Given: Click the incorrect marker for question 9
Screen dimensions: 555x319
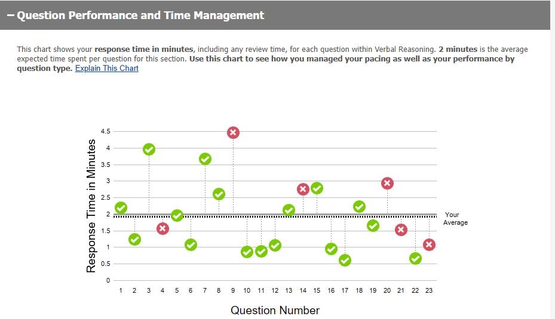Looking at the screenshot, I should (233, 132).
